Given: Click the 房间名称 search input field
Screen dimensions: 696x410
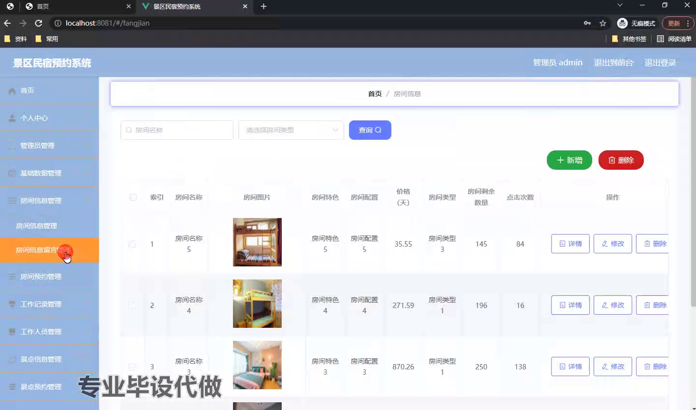Looking at the screenshot, I should pos(177,130).
